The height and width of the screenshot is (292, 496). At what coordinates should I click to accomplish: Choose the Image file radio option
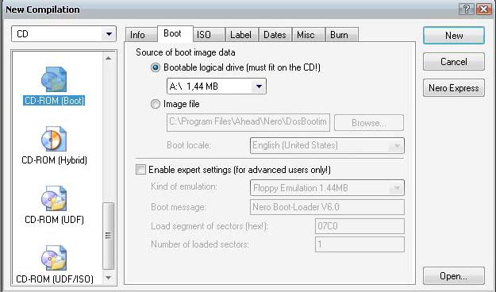click(x=156, y=104)
